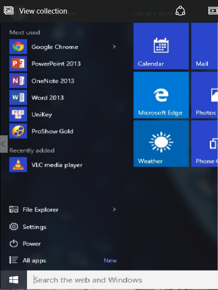Open the UniKey keyboard icon

pos(18,114)
